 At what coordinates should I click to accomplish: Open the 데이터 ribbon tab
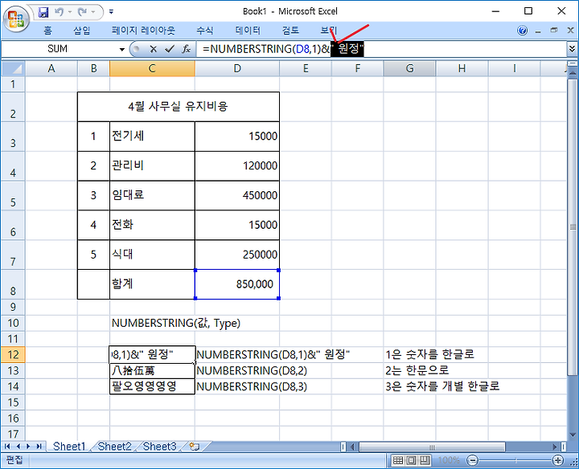[x=248, y=31]
